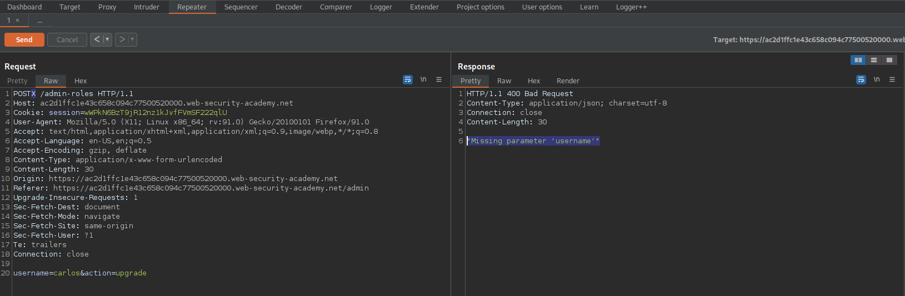Image resolution: width=905 pixels, height=296 pixels.
Task: Select combined tabbed layout icon
Action: point(889,60)
